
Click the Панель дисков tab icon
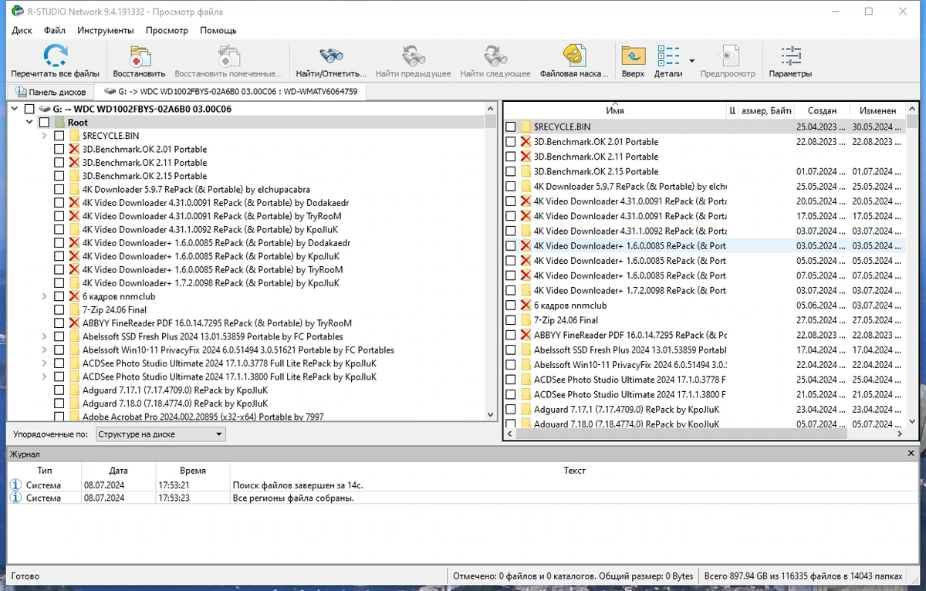(x=19, y=92)
